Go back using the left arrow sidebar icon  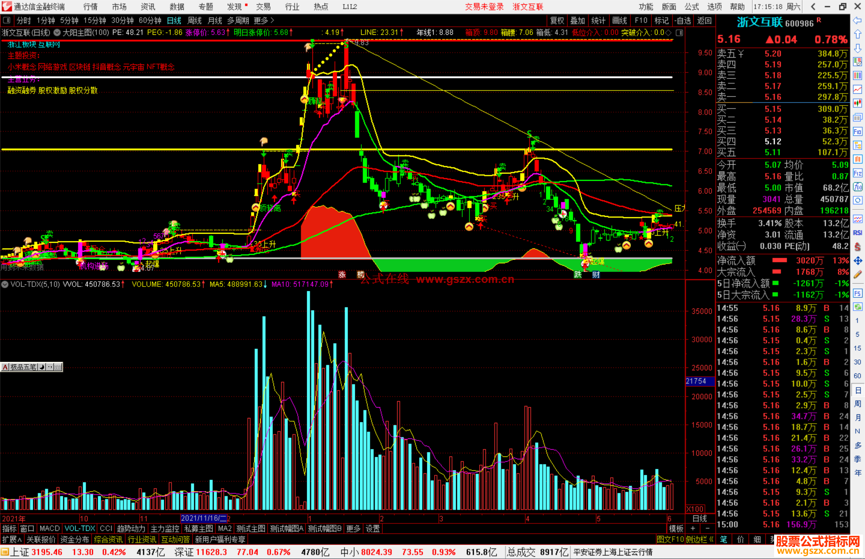tap(857, 20)
